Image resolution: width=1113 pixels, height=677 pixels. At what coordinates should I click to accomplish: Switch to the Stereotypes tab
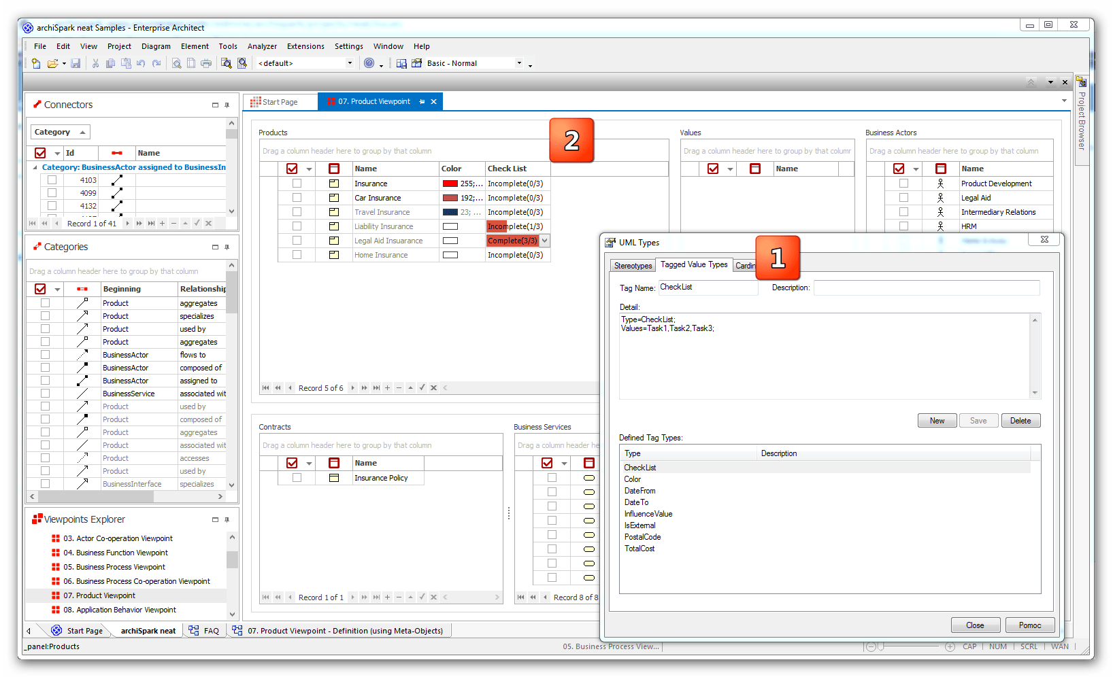click(633, 266)
